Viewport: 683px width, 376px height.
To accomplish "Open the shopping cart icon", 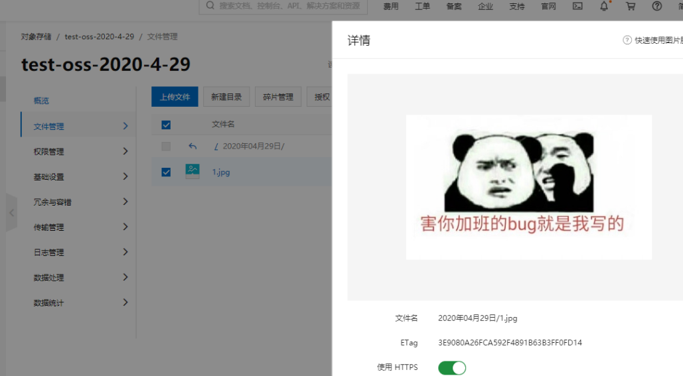I will click(x=631, y=6).
